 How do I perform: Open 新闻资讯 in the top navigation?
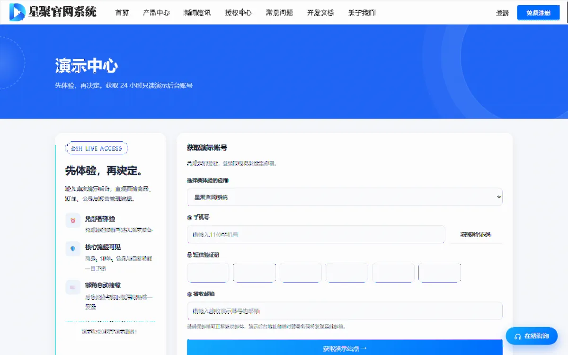coord(197,13)
